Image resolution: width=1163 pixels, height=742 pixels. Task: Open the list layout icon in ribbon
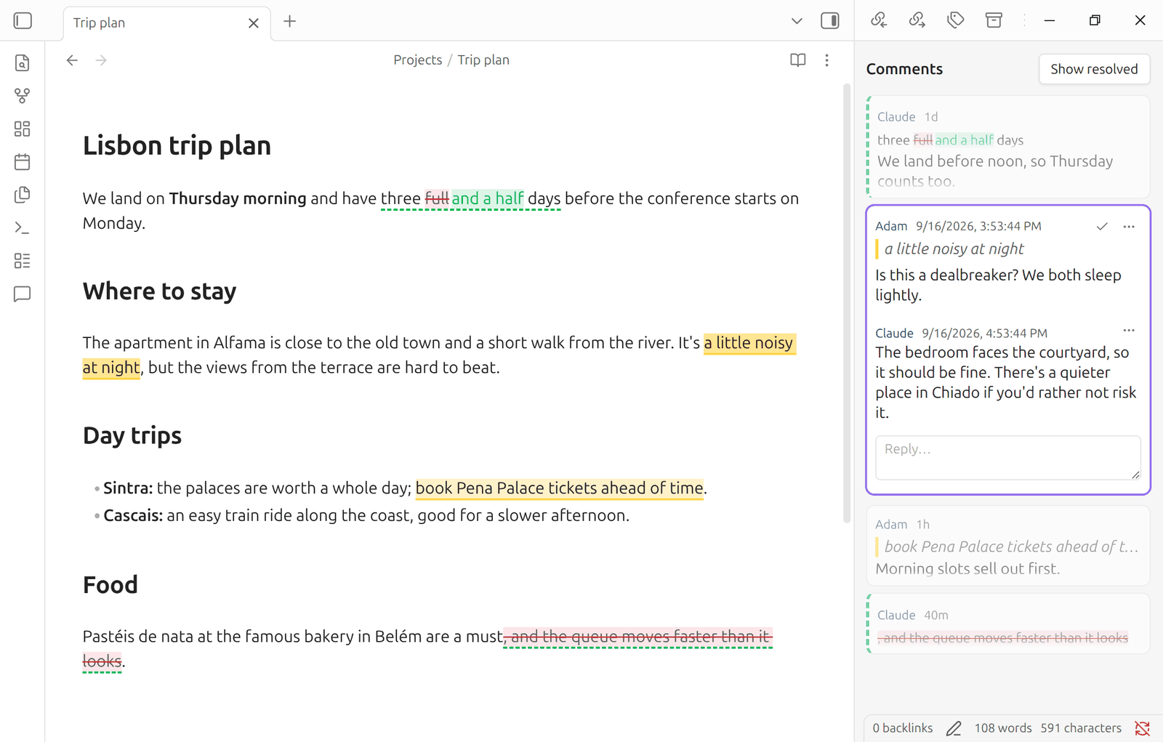tap(23, 261)
